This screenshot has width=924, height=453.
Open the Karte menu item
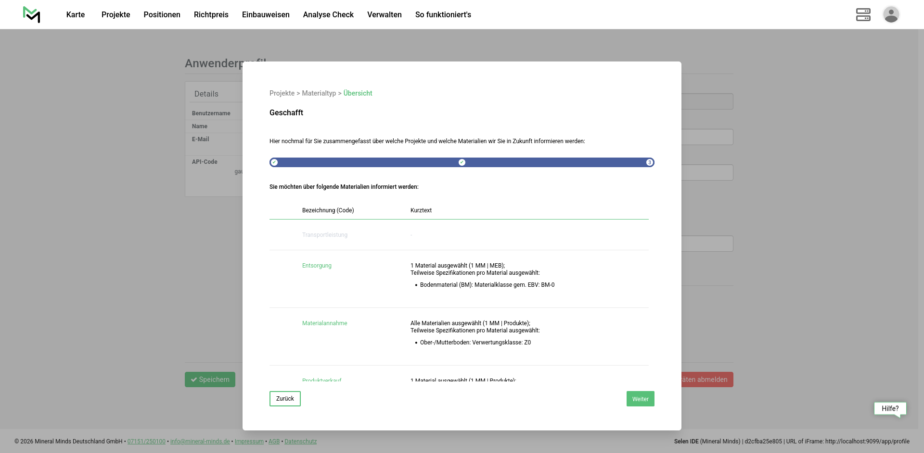click(76, 14)
